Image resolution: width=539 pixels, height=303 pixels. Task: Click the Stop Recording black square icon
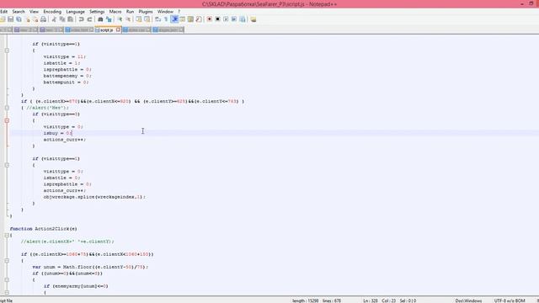tap(217, 19)
